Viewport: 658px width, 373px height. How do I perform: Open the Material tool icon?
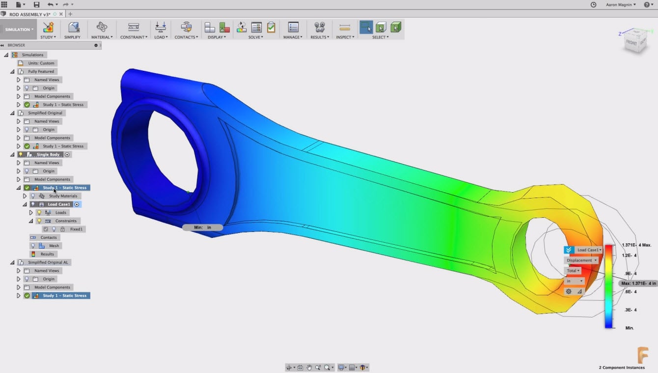click(102, 27)
